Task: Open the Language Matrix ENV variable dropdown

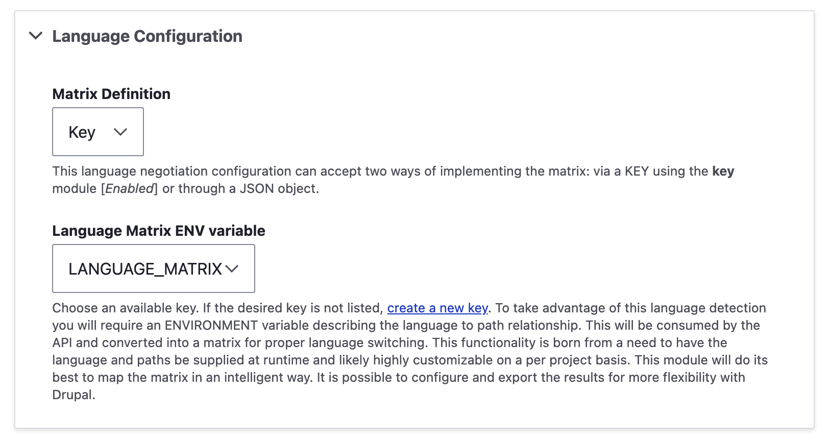Action: pos(153,268)
